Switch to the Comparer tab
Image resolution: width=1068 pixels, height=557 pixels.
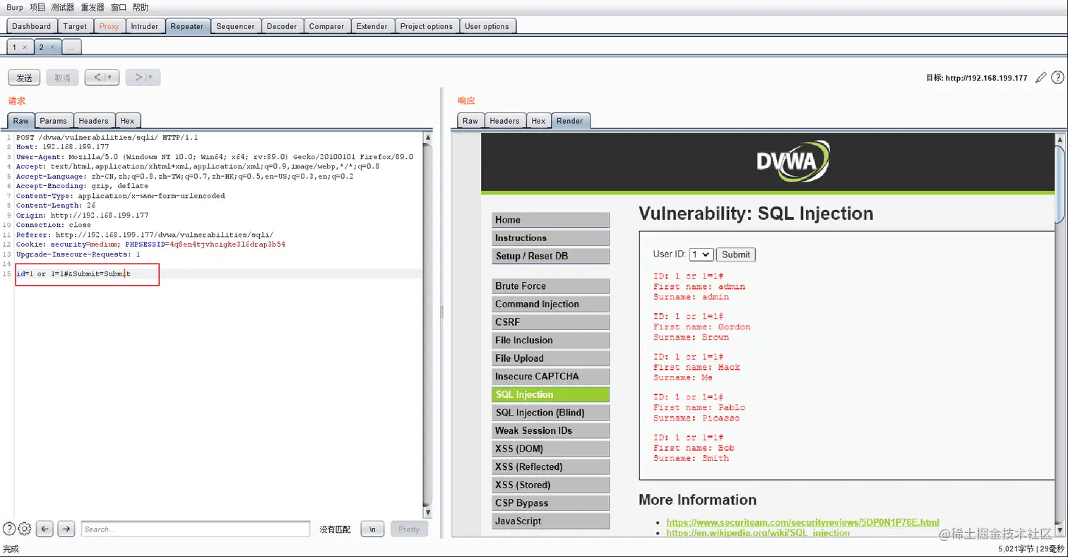point(326,26)
